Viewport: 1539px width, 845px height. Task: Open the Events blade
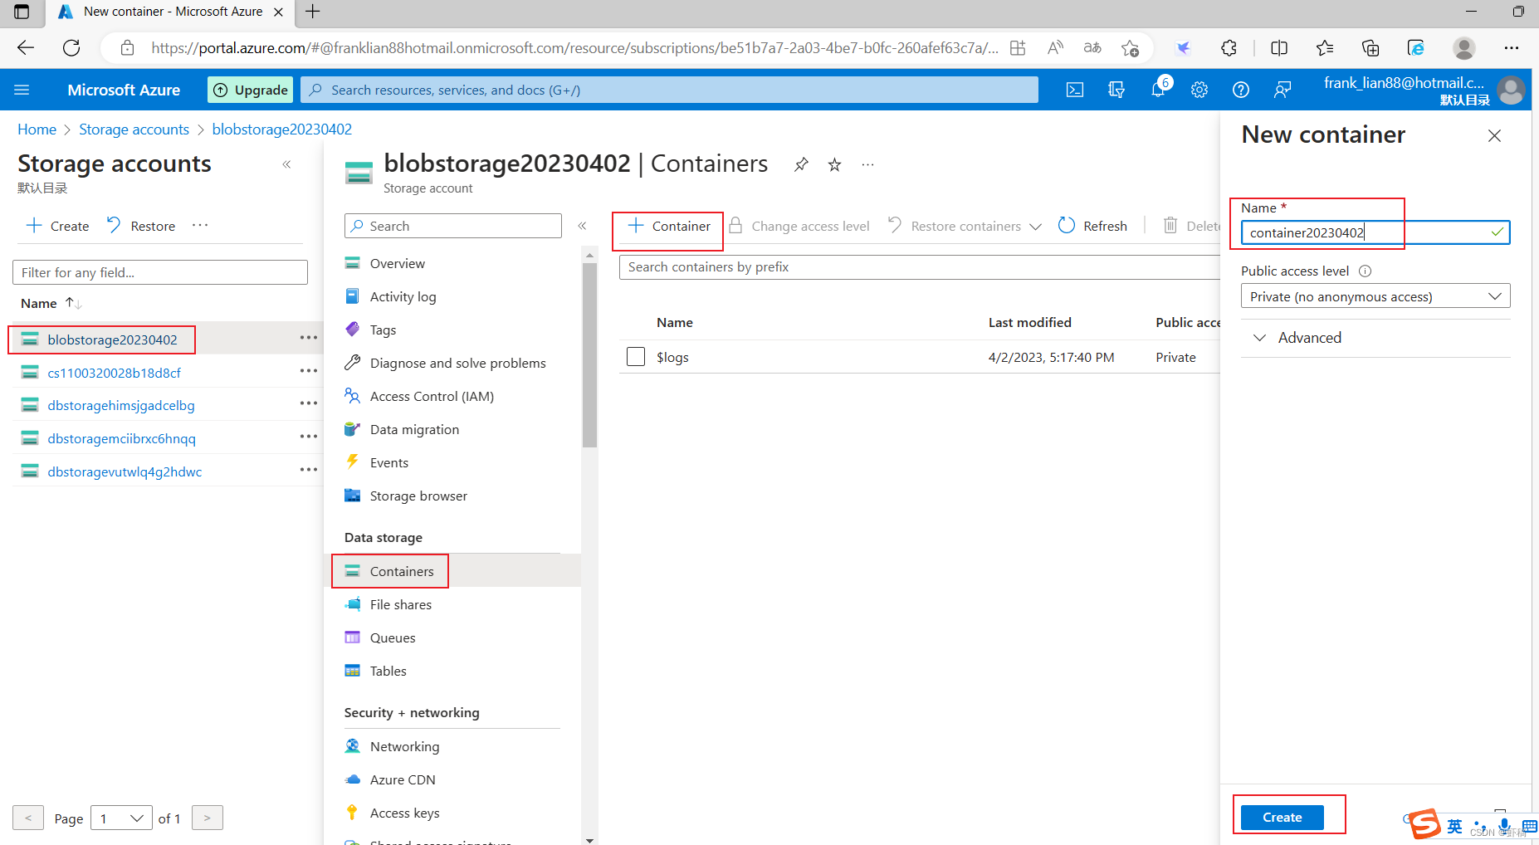pos(388,462)
